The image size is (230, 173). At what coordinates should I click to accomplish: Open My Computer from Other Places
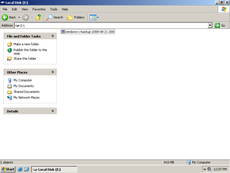(23, 80)
